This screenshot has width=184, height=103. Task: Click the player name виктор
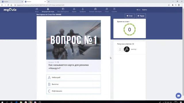tap(133, 49)
